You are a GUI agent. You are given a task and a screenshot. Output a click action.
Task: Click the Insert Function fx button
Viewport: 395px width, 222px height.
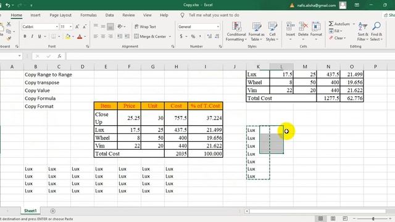[59, 56]
